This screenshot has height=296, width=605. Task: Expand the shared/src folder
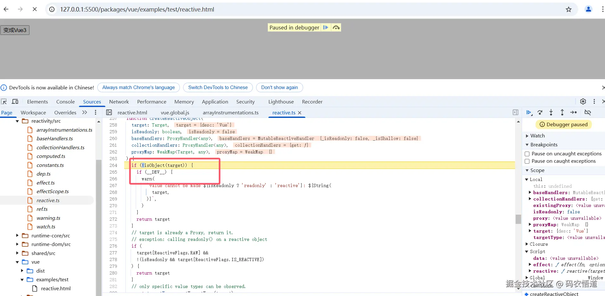[x=17, y=253]
